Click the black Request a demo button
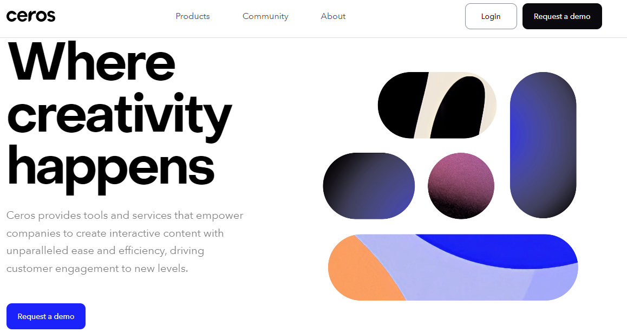Viewport: 627px width, 332px height. tap(562, 16)
